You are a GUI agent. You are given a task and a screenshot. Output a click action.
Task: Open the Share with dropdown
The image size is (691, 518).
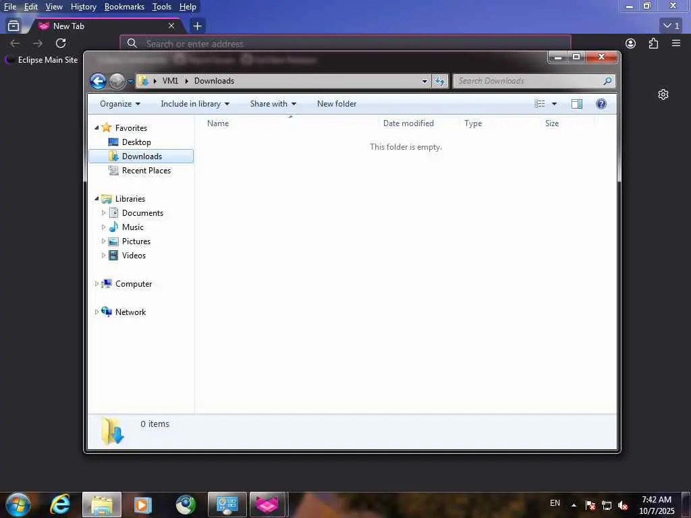[273, 104]
